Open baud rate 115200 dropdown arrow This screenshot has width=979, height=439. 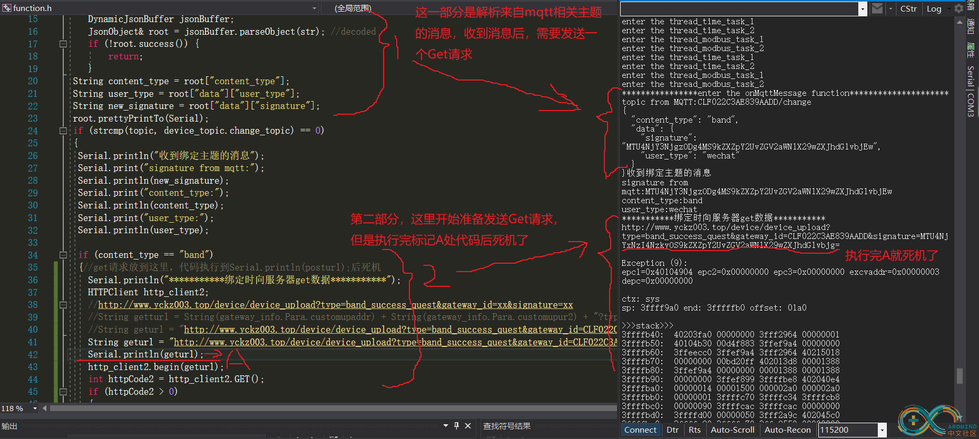point(882,430)
